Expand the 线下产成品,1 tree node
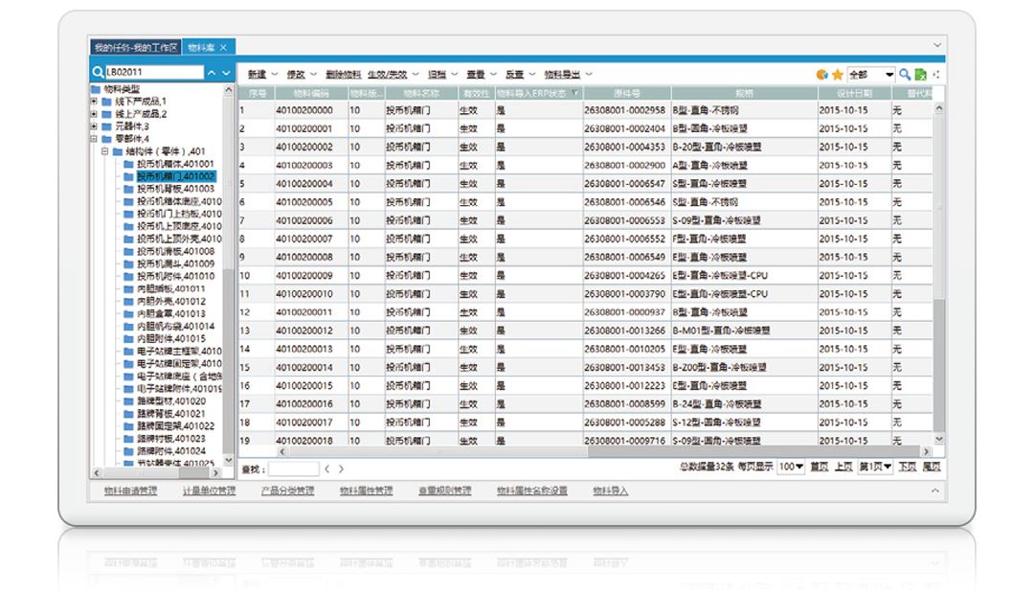Screen dimensions: 1034x594 (94, 102)
